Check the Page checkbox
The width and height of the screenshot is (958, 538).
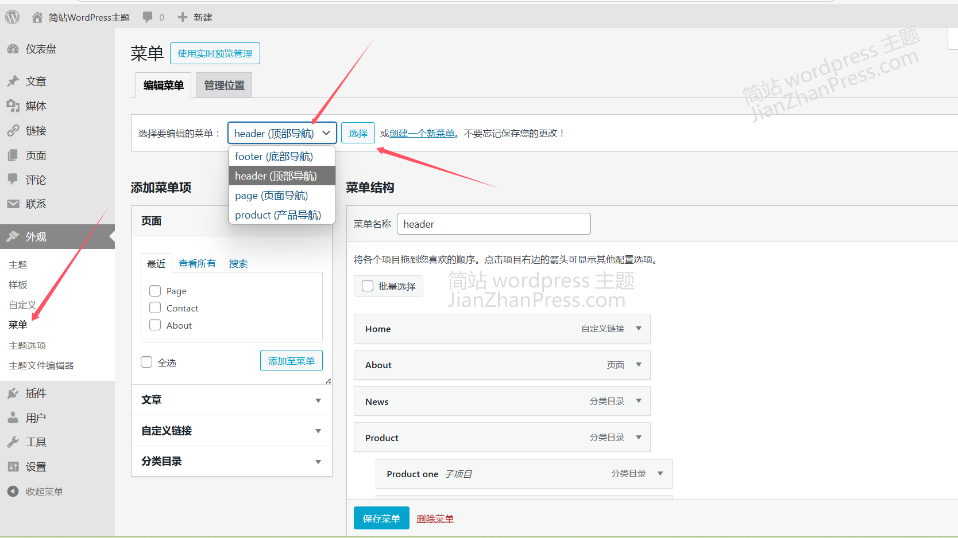point(155,291)
